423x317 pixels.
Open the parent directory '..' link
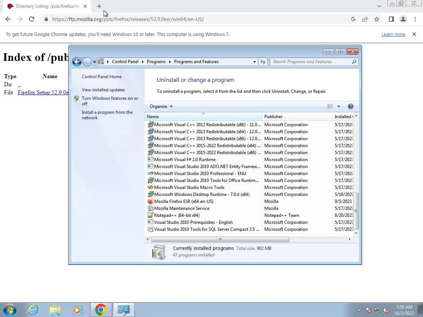(19, 84)
